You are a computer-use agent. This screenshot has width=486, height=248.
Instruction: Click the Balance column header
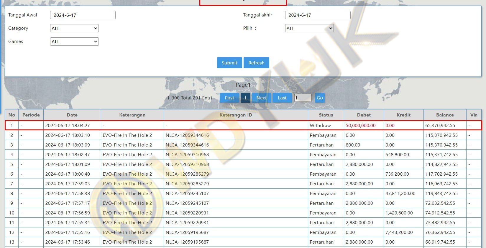point(445,115)
